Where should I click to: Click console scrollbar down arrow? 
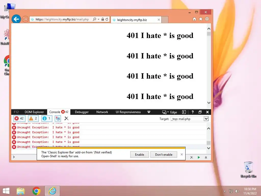208,148
